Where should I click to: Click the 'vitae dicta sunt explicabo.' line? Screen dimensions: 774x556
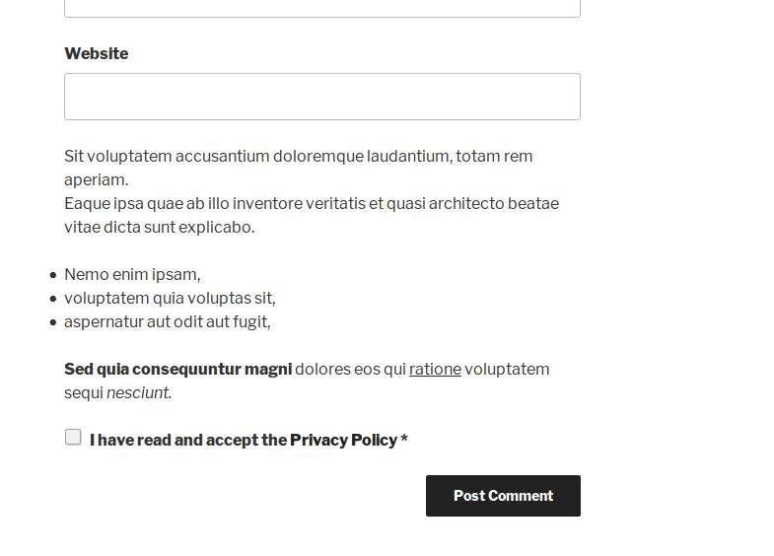click(x=159, y=228)
